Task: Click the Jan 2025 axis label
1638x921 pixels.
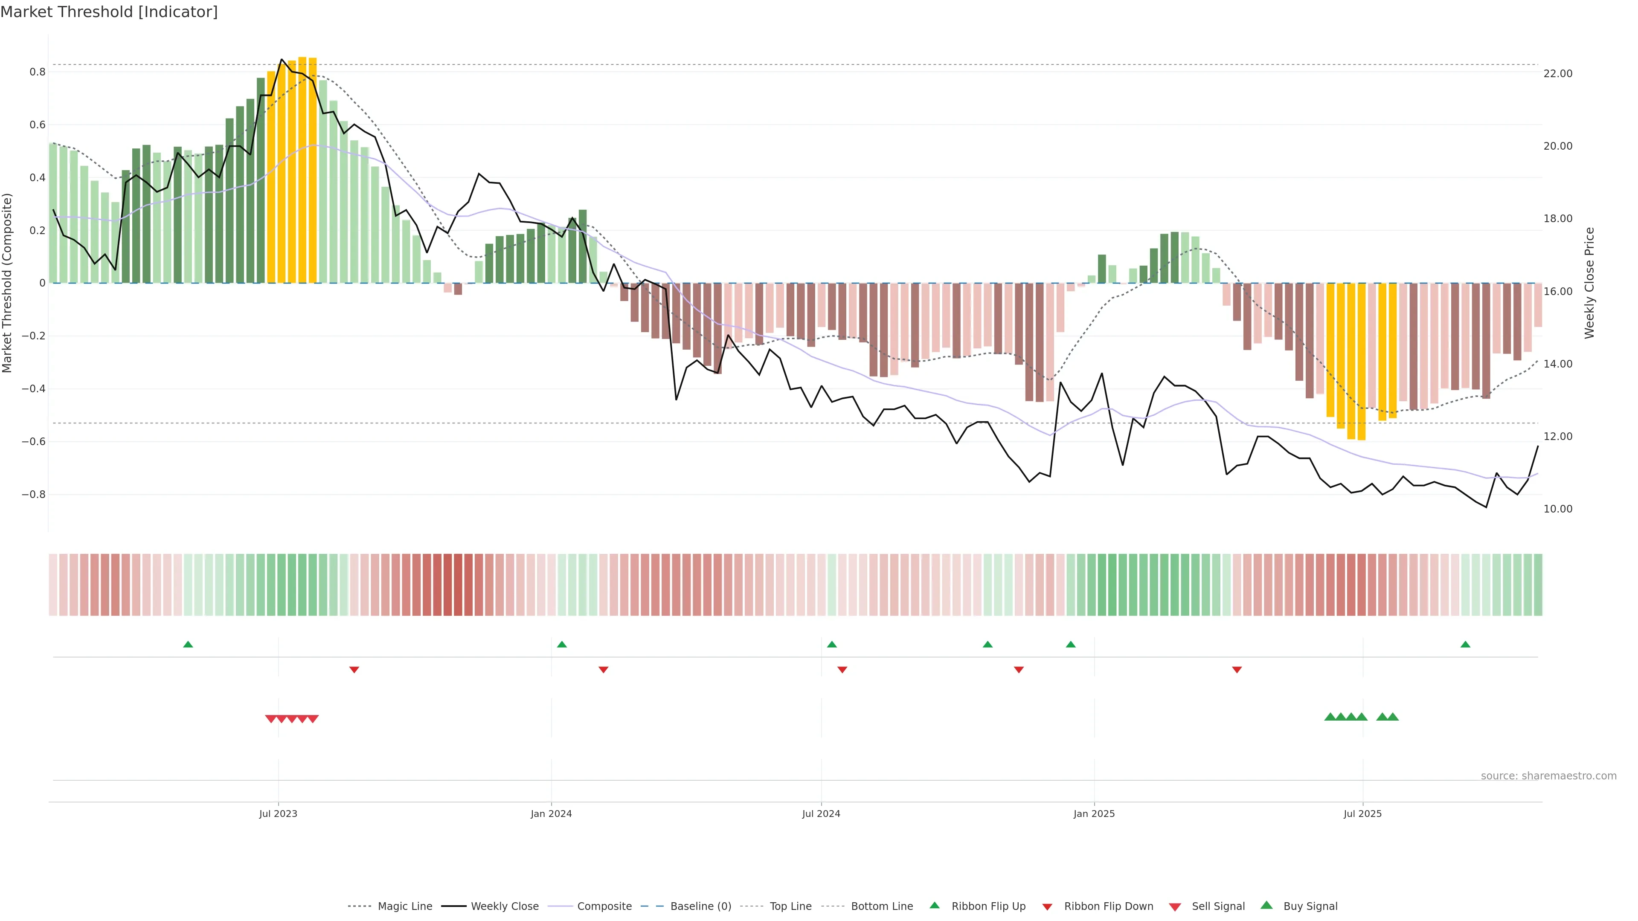Action: (x=1094, y=814)
